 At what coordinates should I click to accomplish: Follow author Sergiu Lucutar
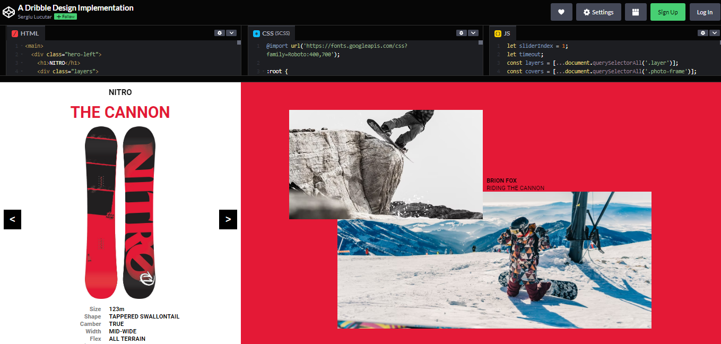[x=65, y=16]
